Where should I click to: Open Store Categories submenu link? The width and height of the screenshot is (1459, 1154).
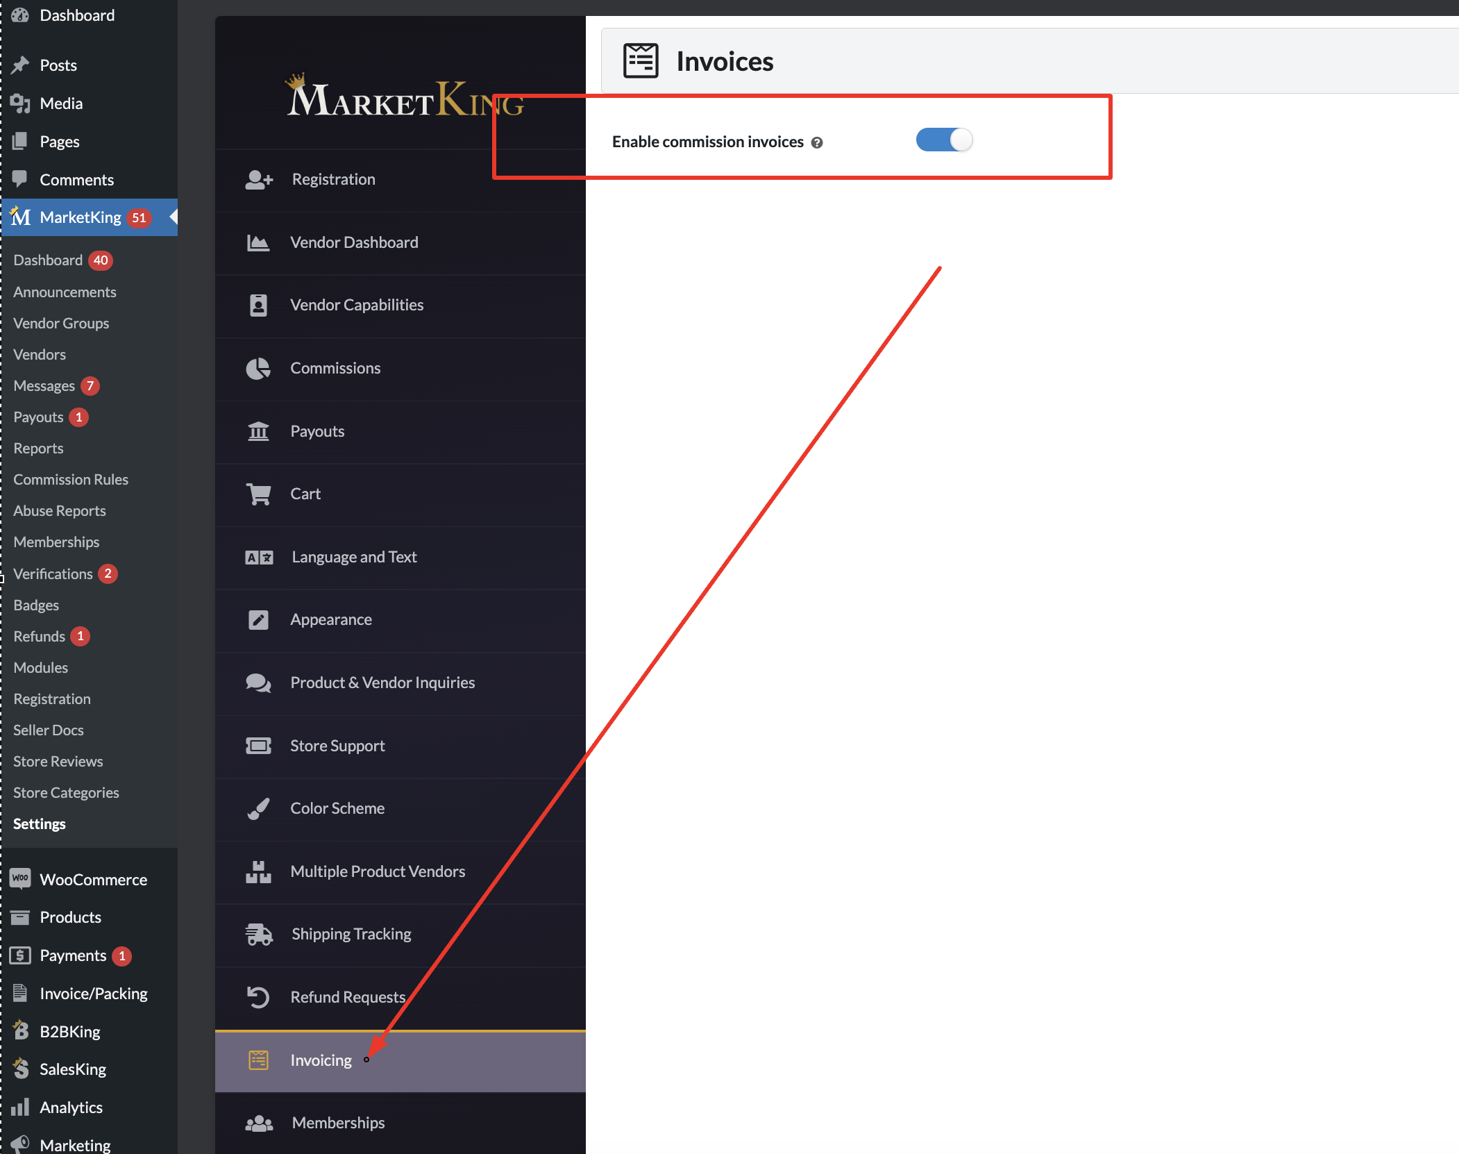tap(66, 793)
